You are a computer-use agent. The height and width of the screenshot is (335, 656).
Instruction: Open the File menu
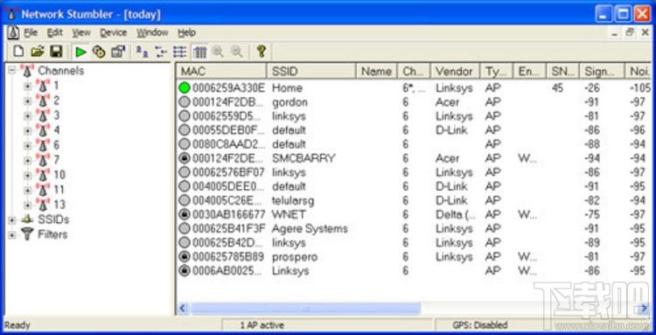coord(31,32)
